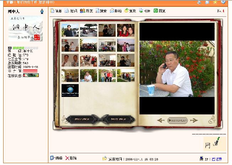Click the 删除 (delete) link
The image size is (232, 165).
[x=71, y=158]
